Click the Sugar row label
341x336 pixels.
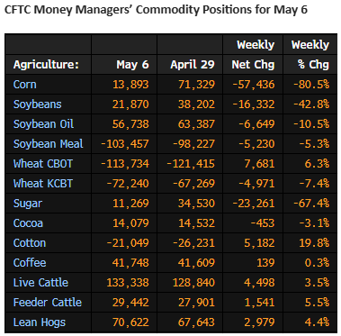coord(28,204)
